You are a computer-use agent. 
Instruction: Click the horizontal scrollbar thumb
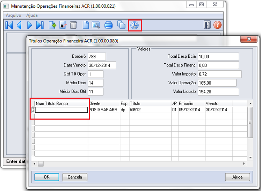[41, 164]
